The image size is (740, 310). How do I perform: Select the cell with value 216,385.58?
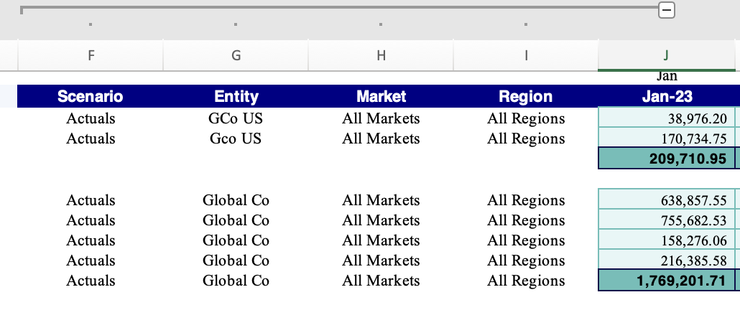point(667,260)
